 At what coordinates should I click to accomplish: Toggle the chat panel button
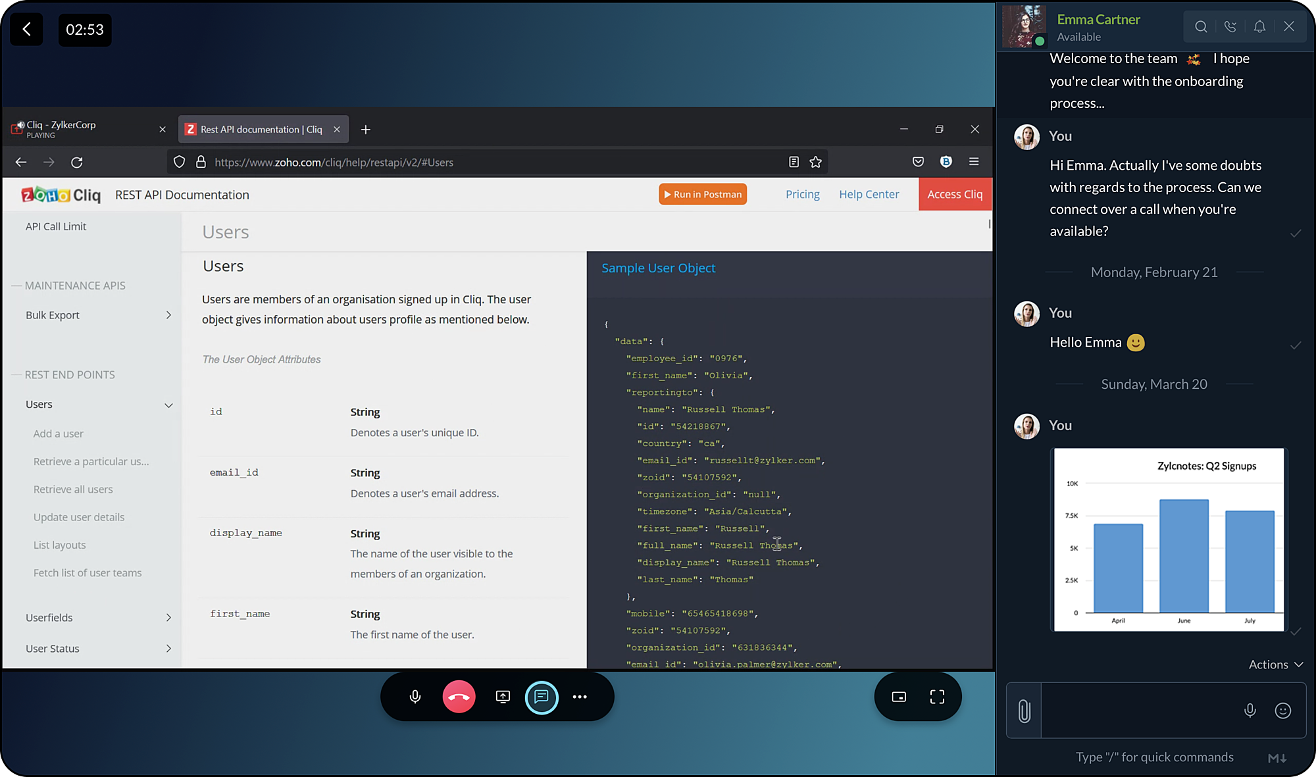point(542,697)
